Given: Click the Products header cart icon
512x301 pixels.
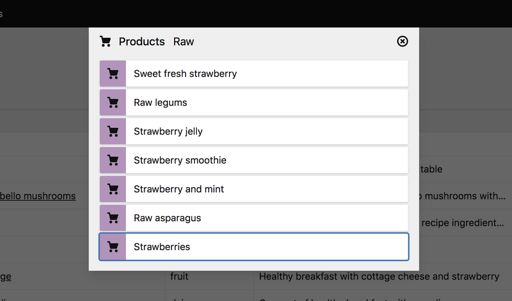Looking at the screenshot, I should 105,41.
